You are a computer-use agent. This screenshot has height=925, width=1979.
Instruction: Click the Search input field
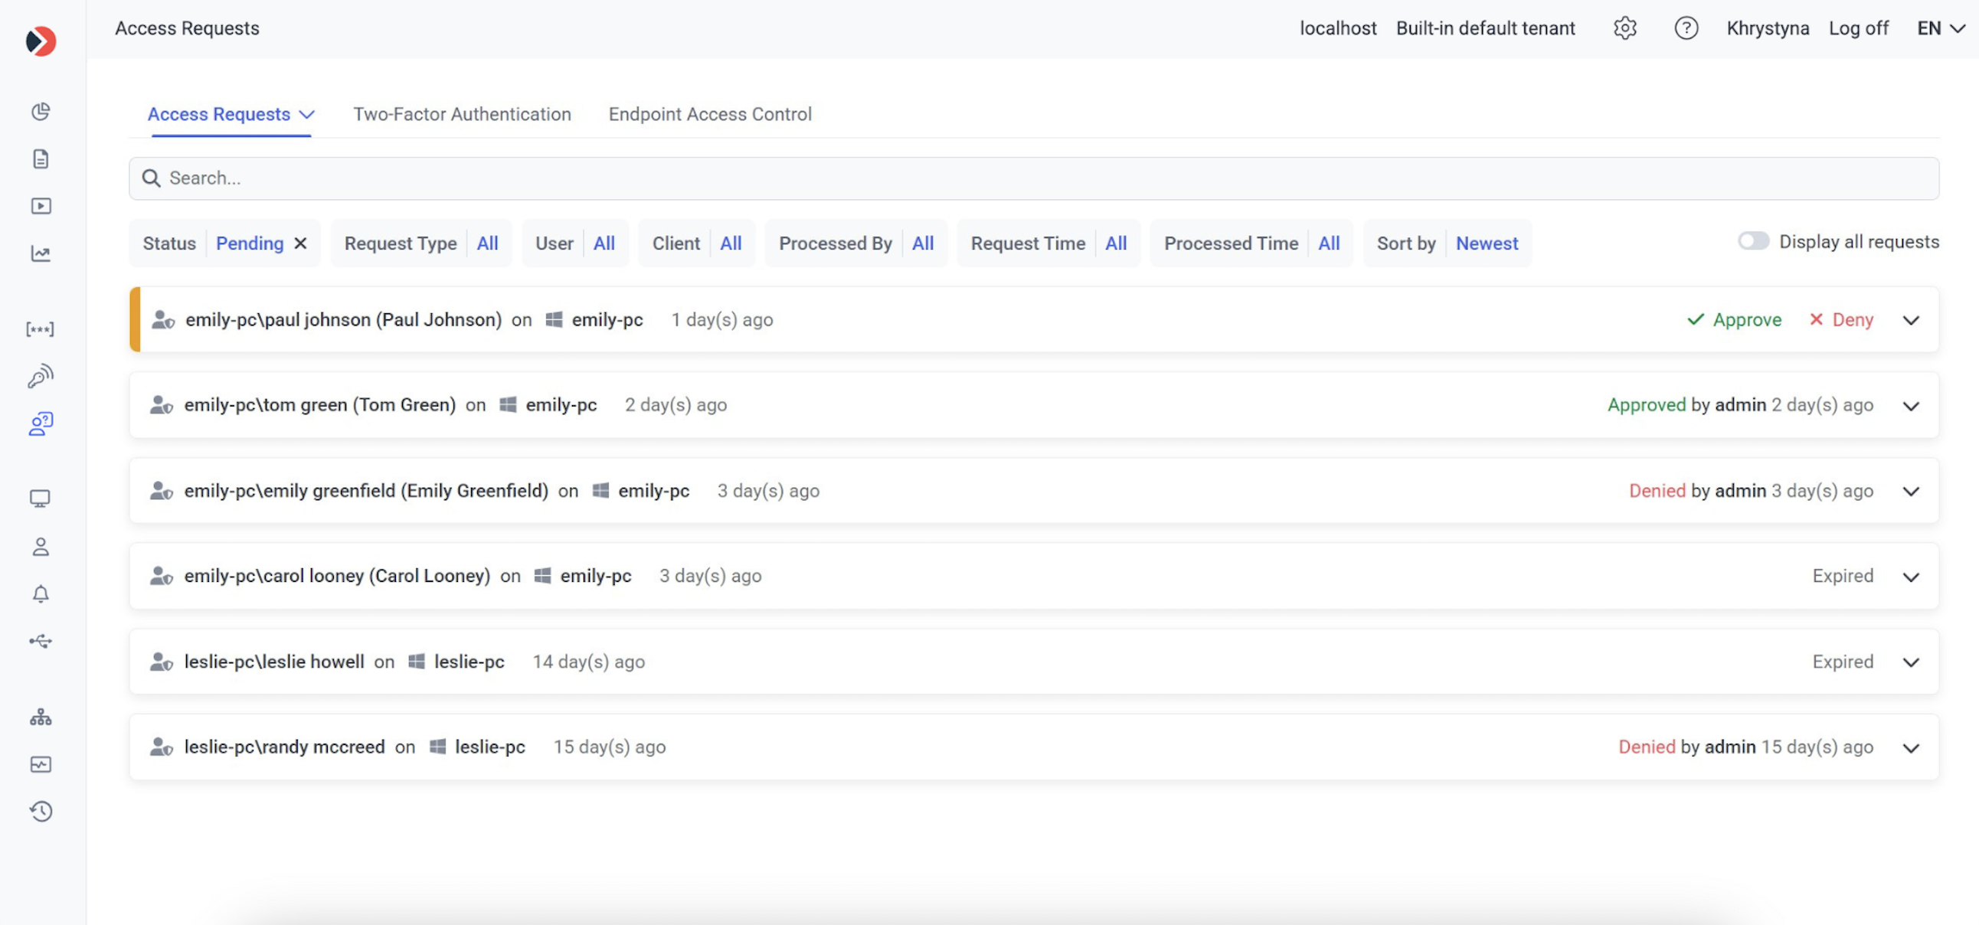pos(1032,178)
